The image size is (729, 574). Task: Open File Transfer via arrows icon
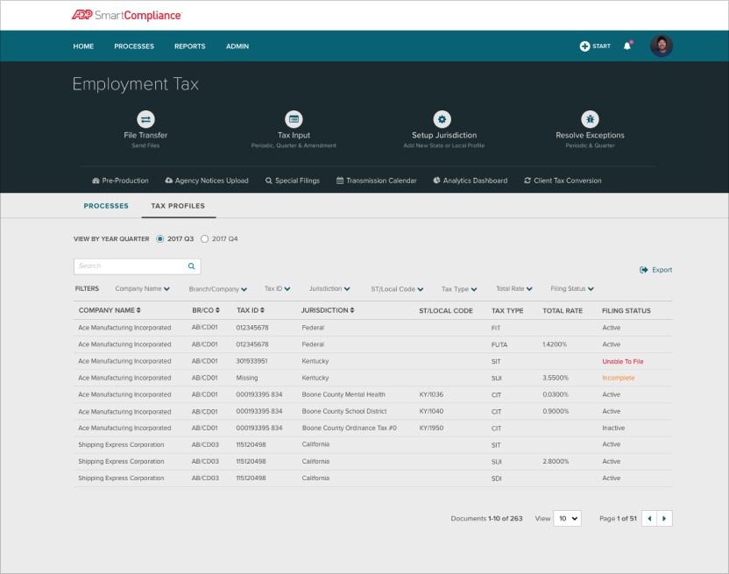[x=145, y=119]
